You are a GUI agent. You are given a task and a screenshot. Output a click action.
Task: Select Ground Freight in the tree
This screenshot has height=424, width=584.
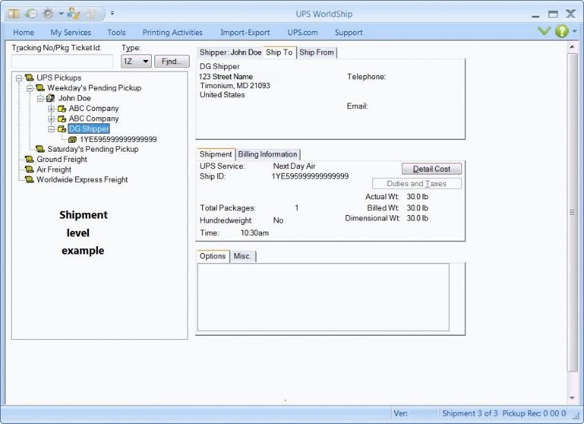pyautogui.click(x=62, y=159)
